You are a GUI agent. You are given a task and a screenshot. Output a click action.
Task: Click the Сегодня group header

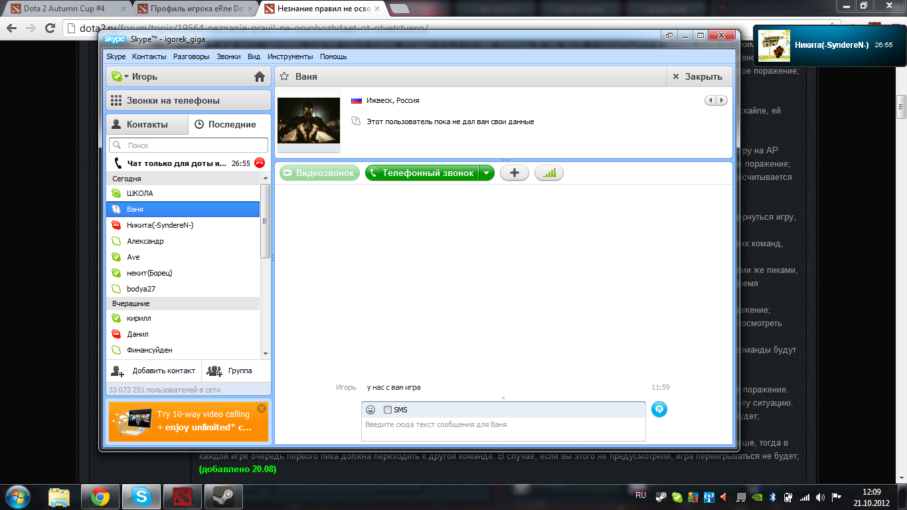click(x=183, y=179)
